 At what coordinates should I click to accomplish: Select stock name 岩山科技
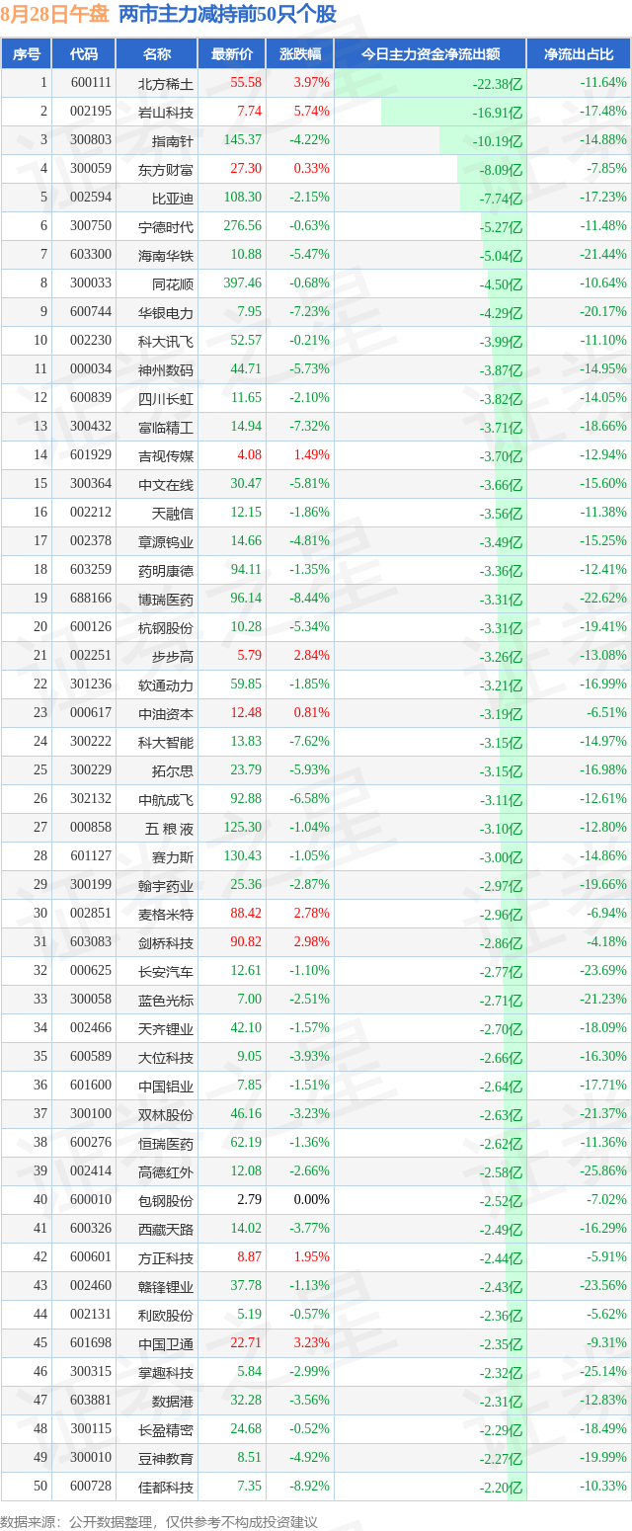pos(166,113)
